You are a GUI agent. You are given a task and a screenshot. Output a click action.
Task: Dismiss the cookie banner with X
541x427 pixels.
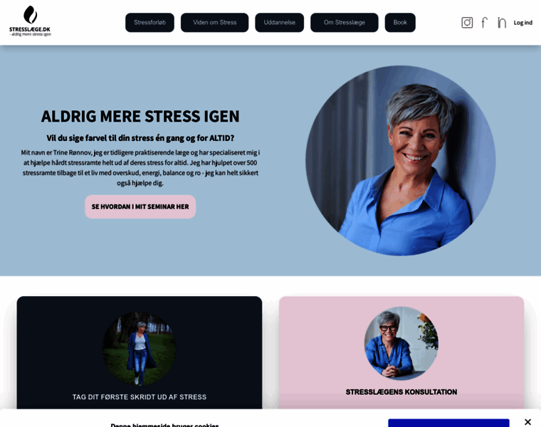pos(527,421)
